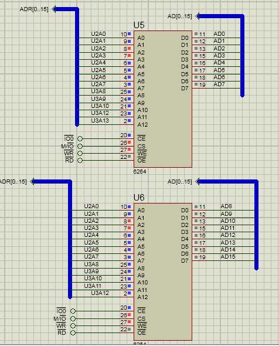
Task: Select the U5 6264 memory chip body
Action: [163, 99]
